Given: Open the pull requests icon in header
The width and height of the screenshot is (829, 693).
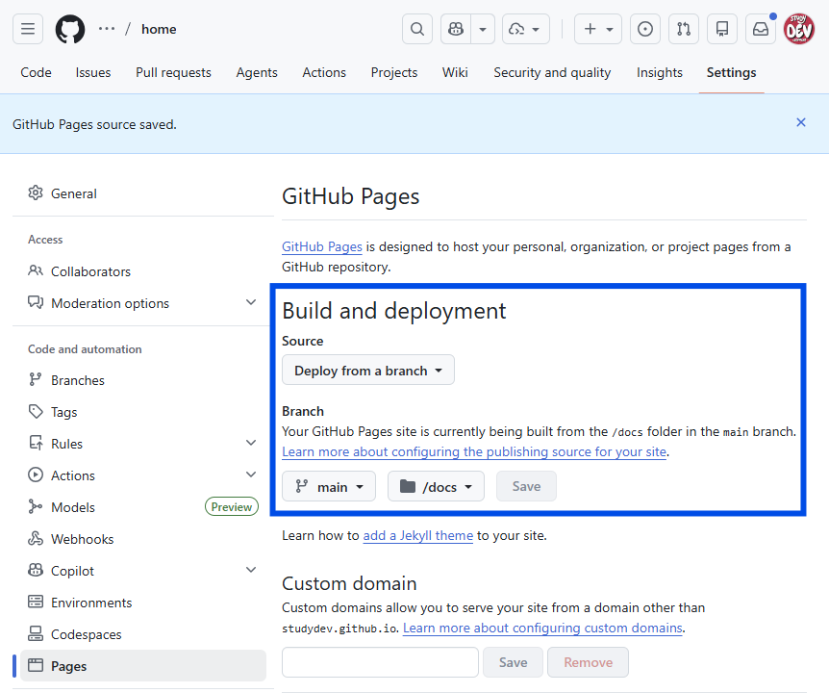Looking at the screenshot, I should (x=684, y=29).
